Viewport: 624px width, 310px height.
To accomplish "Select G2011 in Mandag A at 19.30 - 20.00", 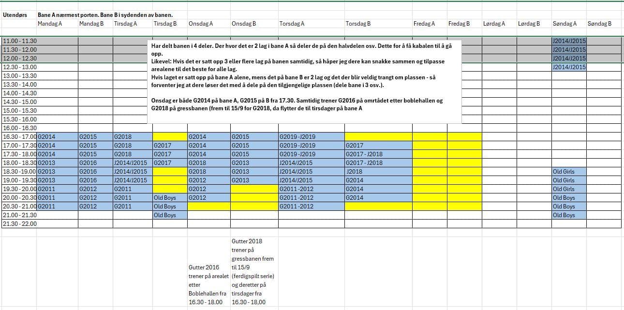I will tap(58, 189).
